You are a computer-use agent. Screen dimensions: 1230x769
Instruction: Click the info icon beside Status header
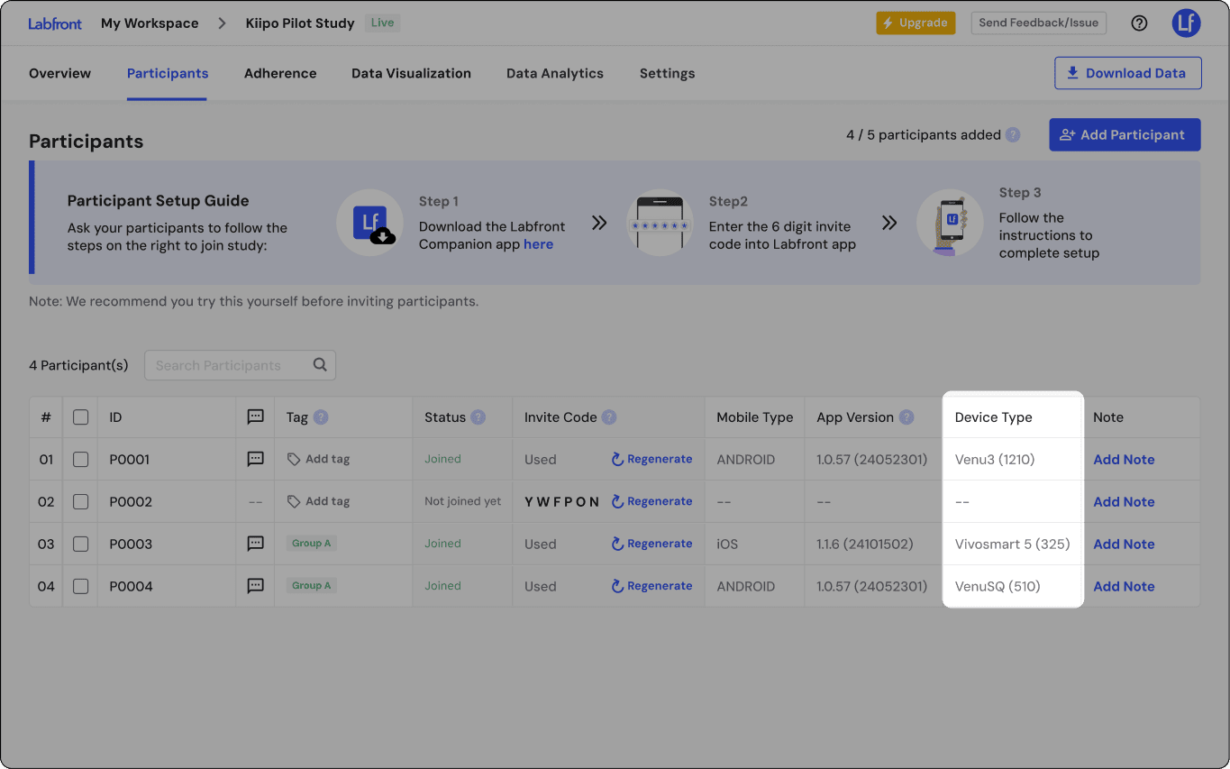(x=478, y=417)
